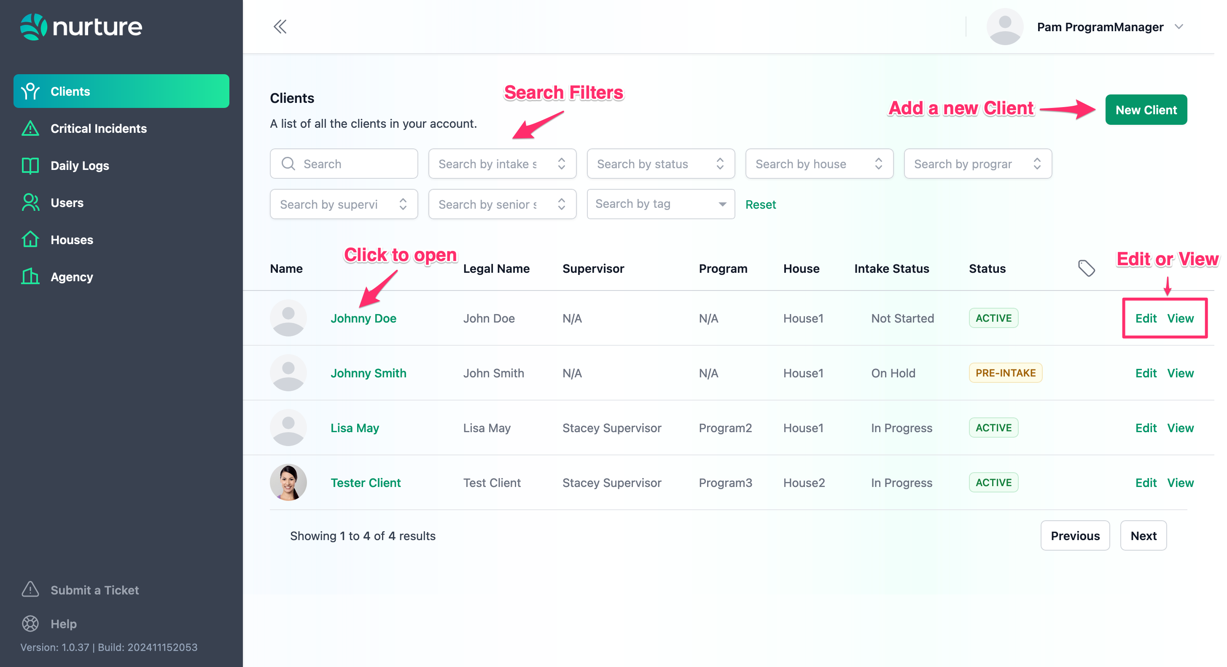Click the Submit a Ticket alert icon
The image size is (1227, 667).
30,589
